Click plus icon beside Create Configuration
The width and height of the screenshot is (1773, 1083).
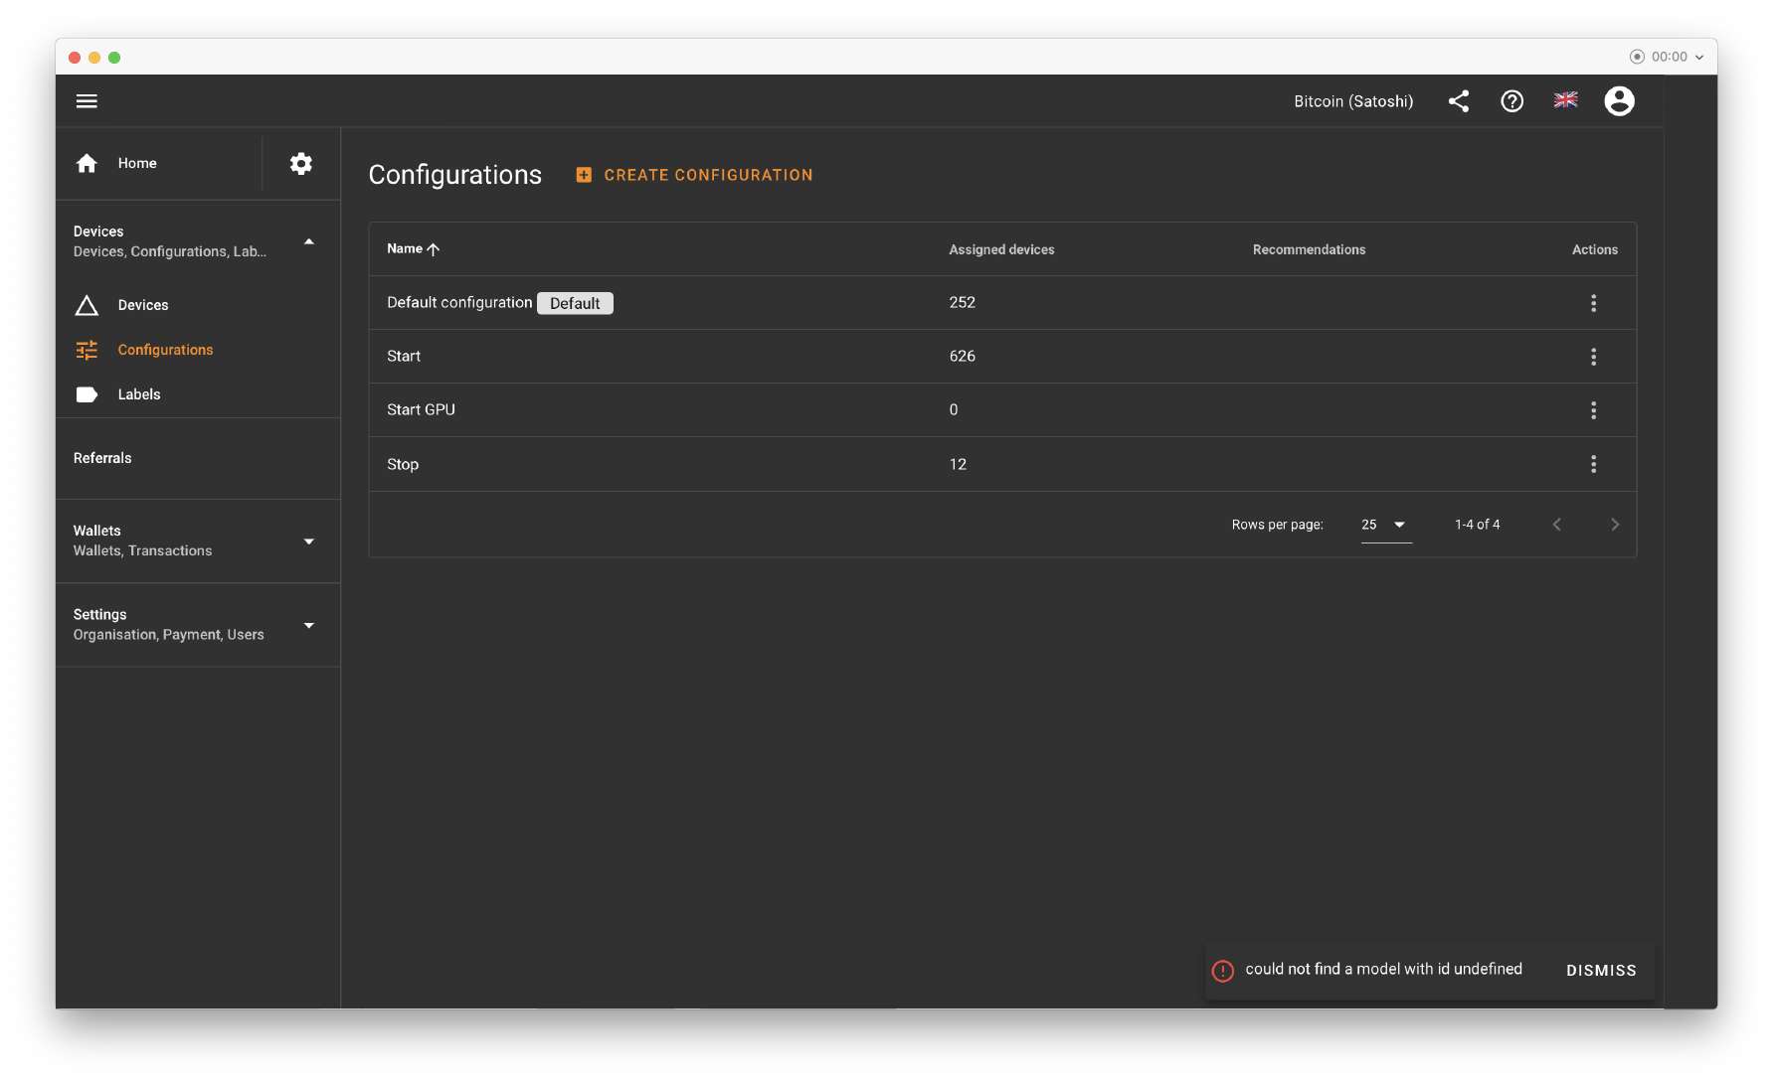point(584,175)
